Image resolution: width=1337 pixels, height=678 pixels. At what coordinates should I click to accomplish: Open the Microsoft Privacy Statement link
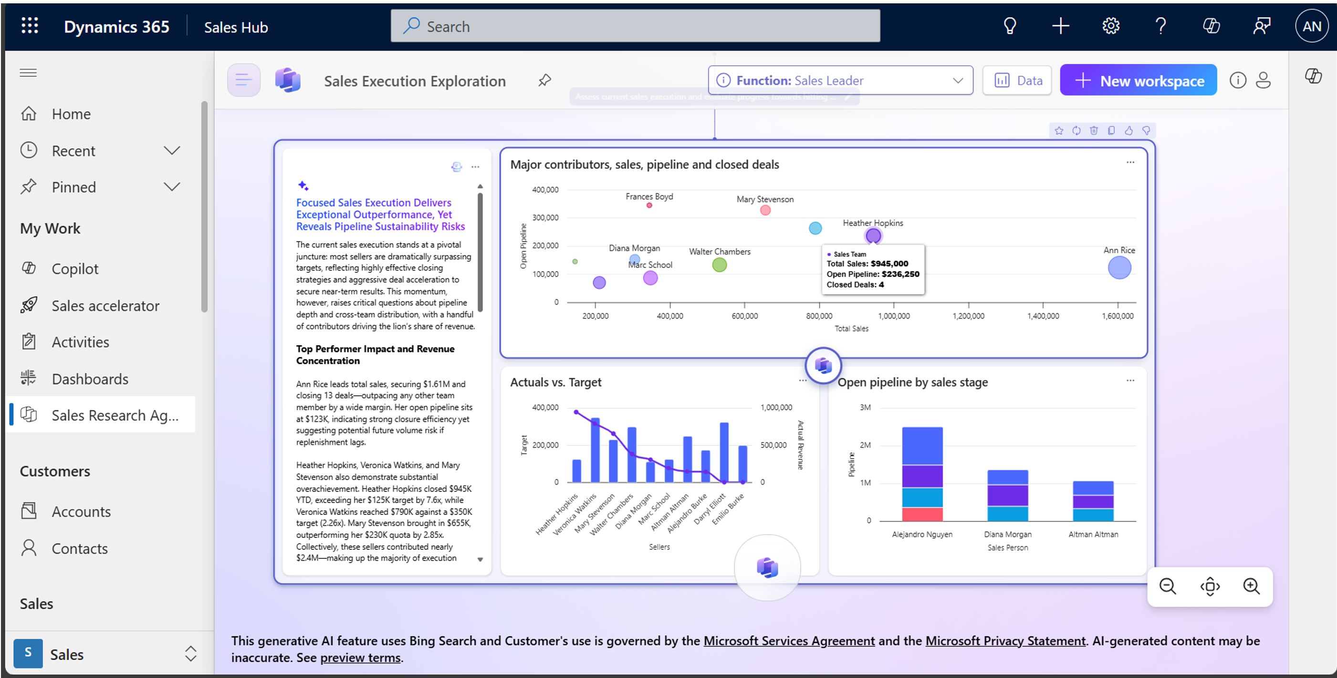point(1005,641)
